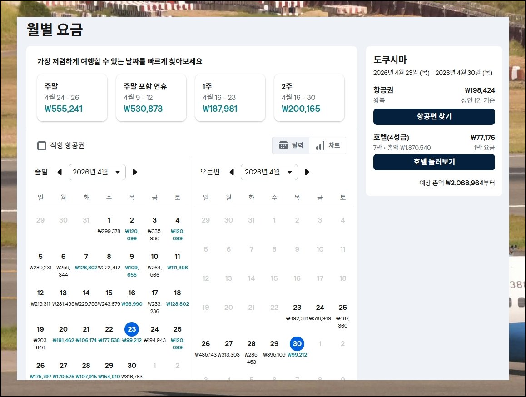Select departure date April 8
The image size is (526, 397).
click(109, 262)
